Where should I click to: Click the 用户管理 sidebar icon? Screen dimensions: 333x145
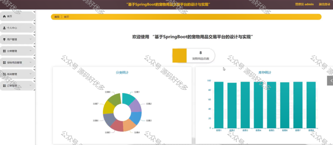pos(4,39)
